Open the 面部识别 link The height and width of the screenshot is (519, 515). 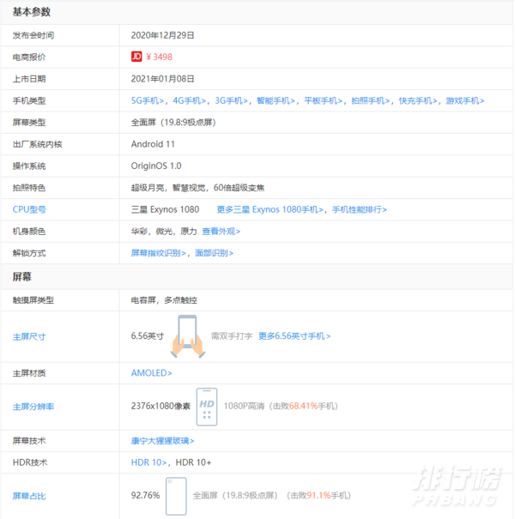point(215,253)
